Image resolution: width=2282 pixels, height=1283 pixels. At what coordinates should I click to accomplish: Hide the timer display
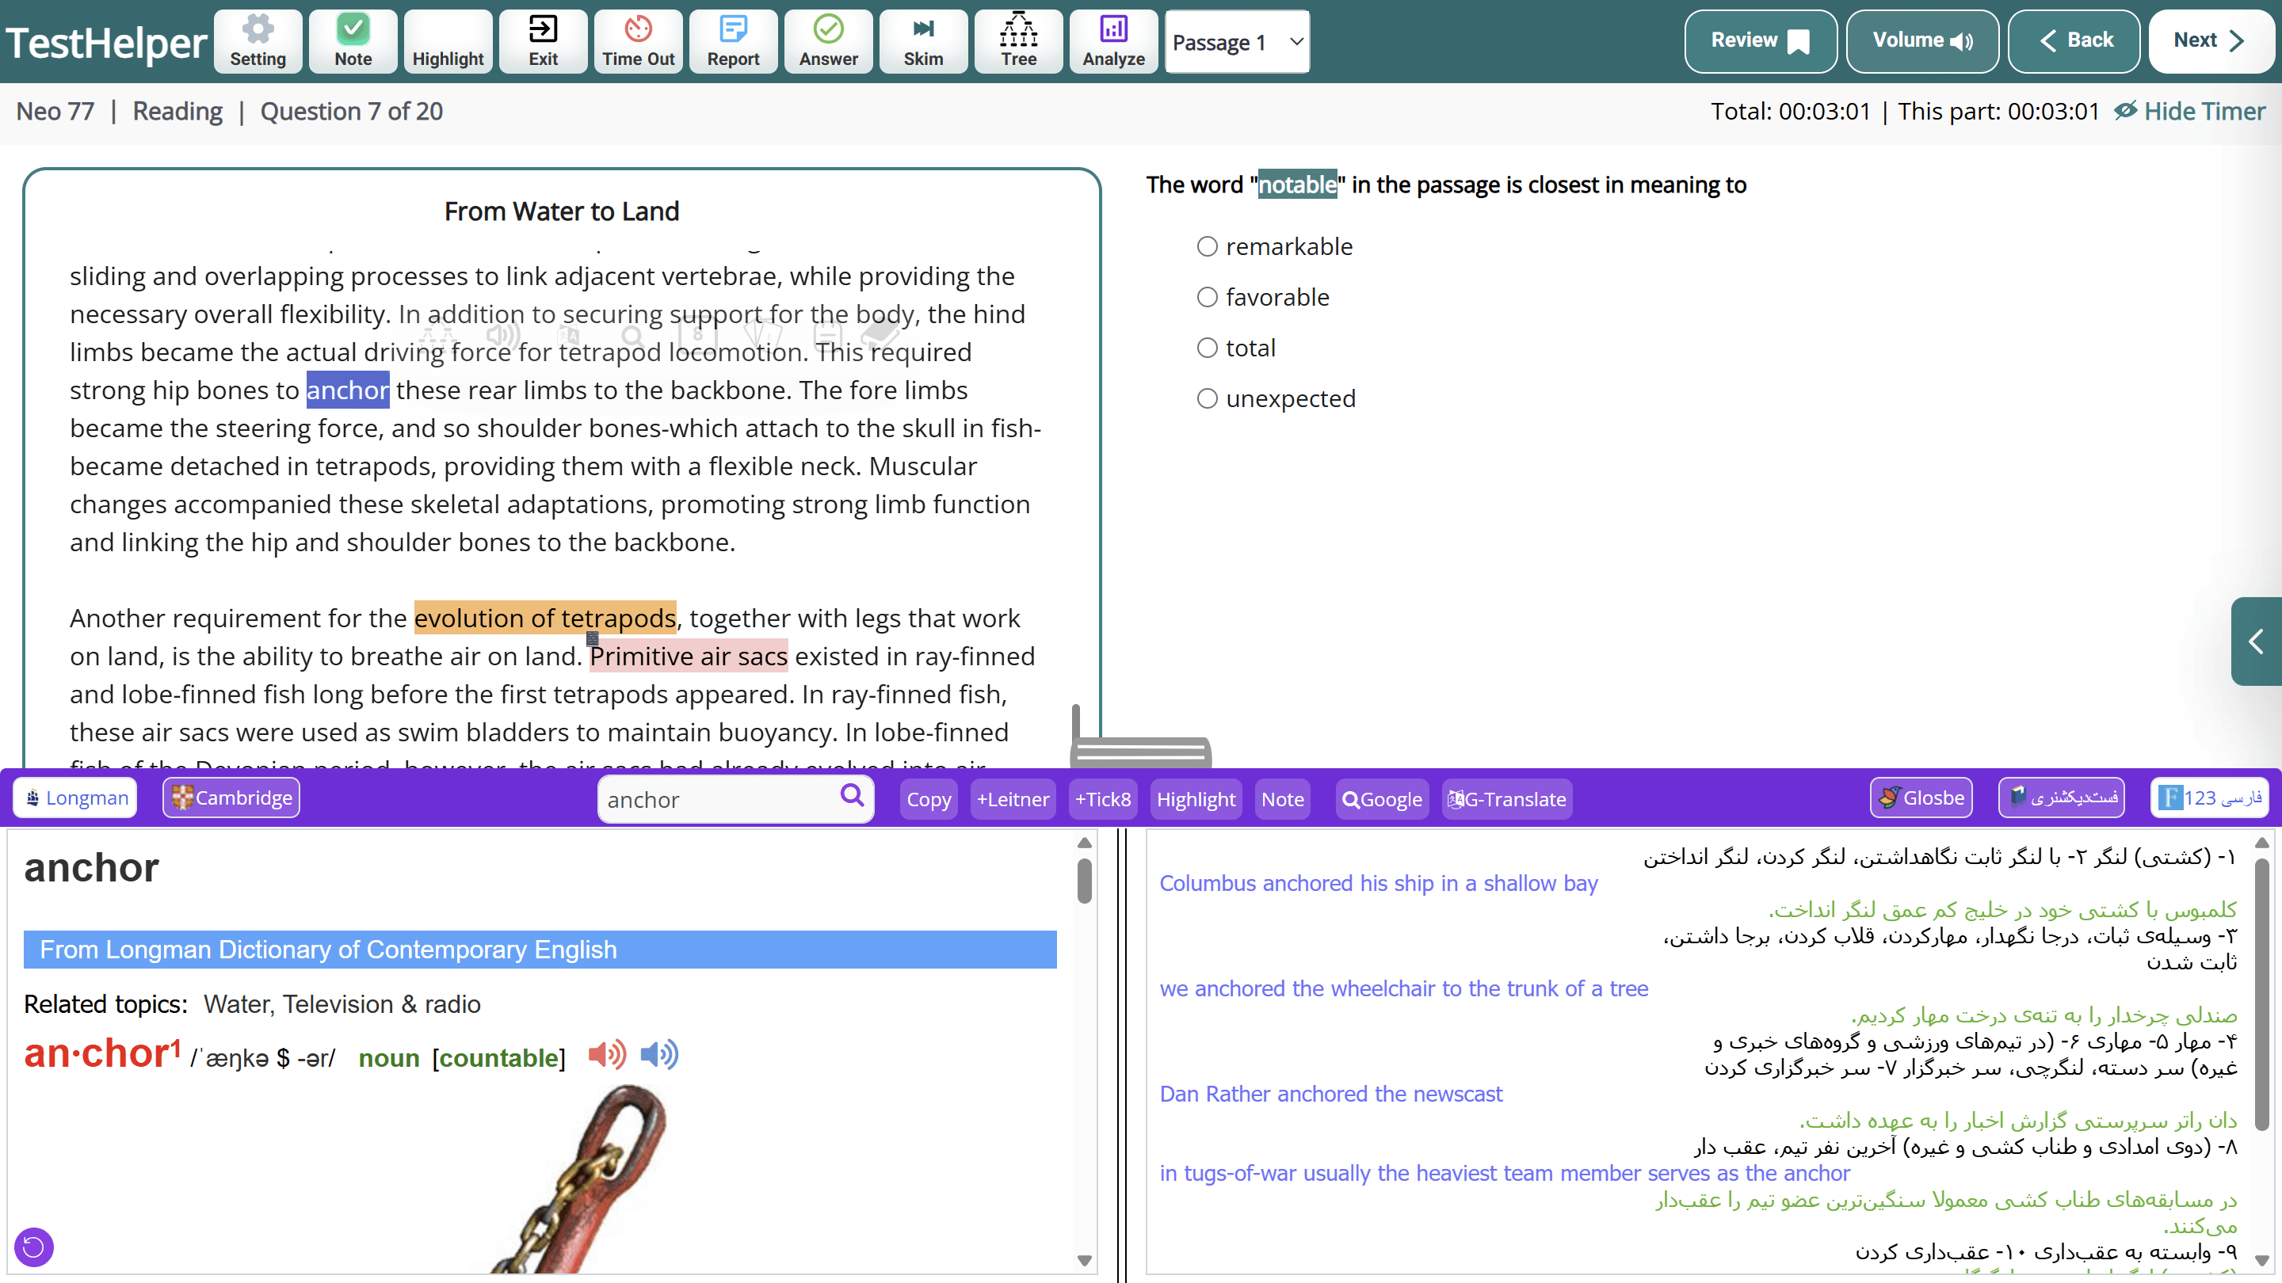coord(2188,112)
